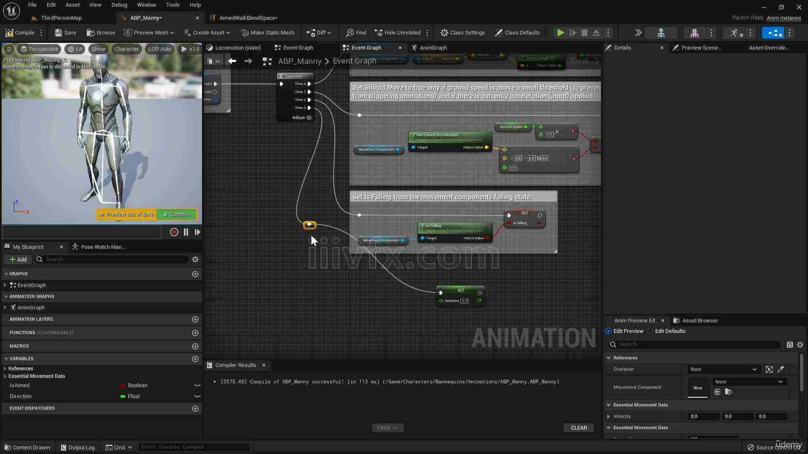
Task: Expand the References variable category
Action: 5,369
